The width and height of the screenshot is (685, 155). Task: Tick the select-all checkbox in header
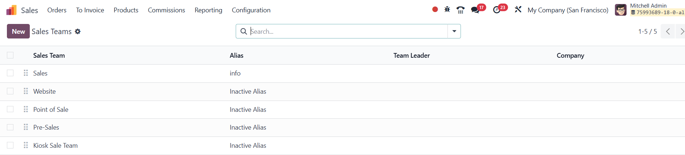click(x=10, y=55)
